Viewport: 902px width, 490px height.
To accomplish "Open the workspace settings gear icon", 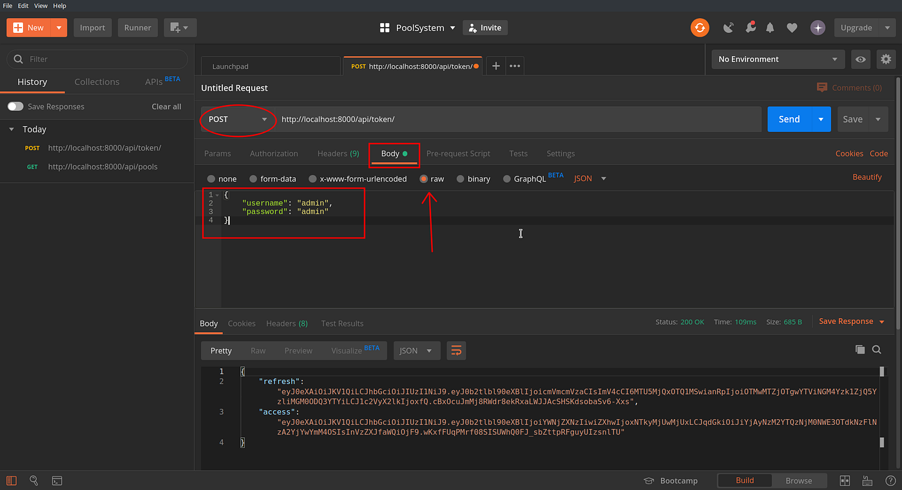I will pos(886,59).
